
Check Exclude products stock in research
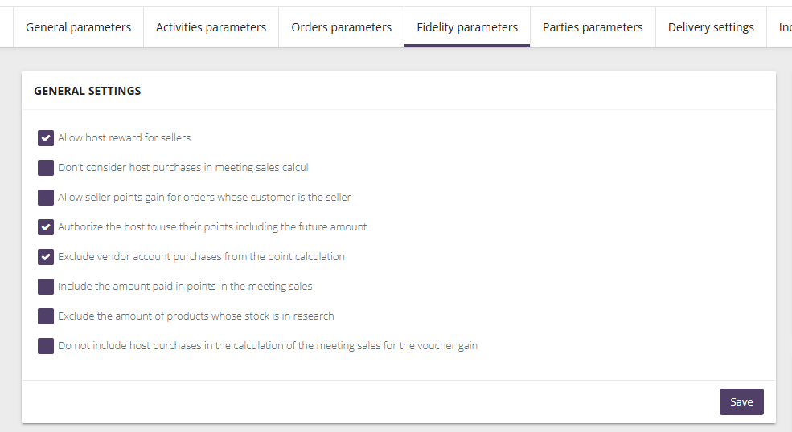pyautogui.click(x=46, y=316)
